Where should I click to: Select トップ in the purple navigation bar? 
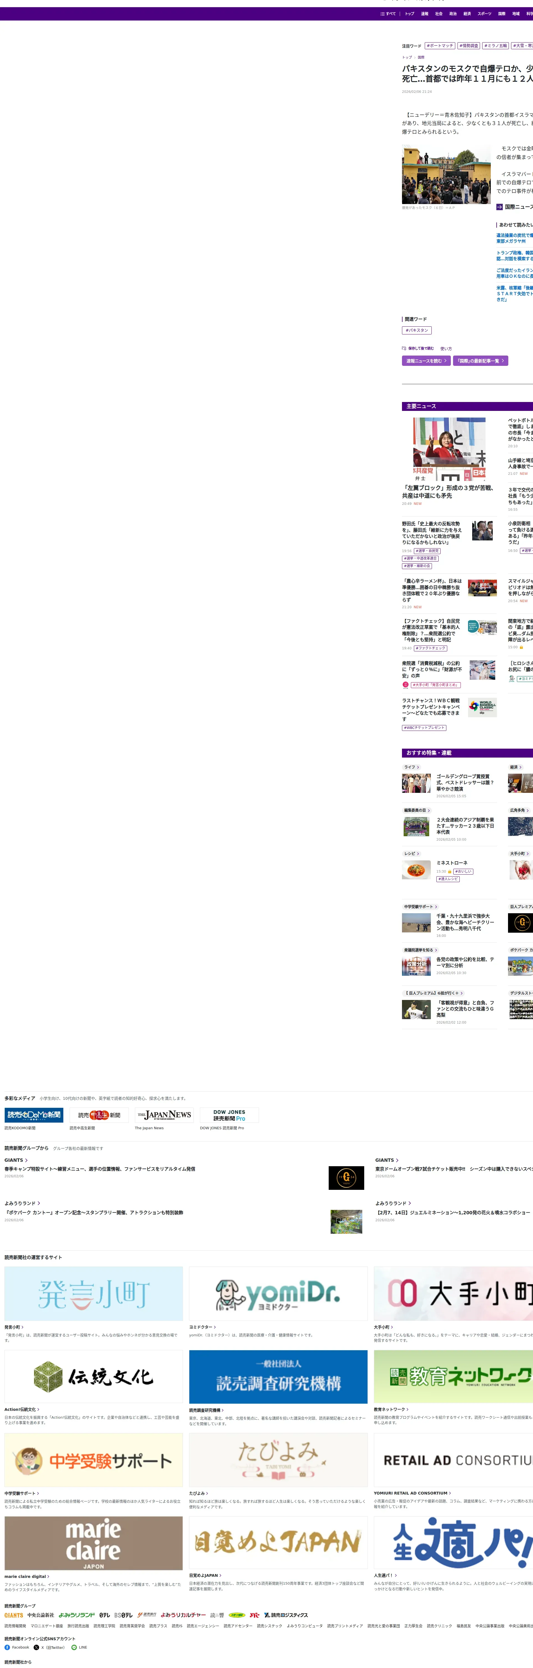click(x=409, y=14)
